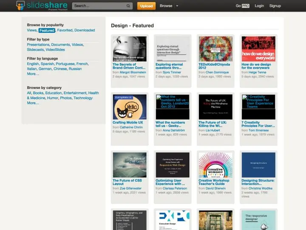This screenshot has width=306, height=230.
Task: Open Crafting Mobile UX thumbnail
Action: point(130,107)
